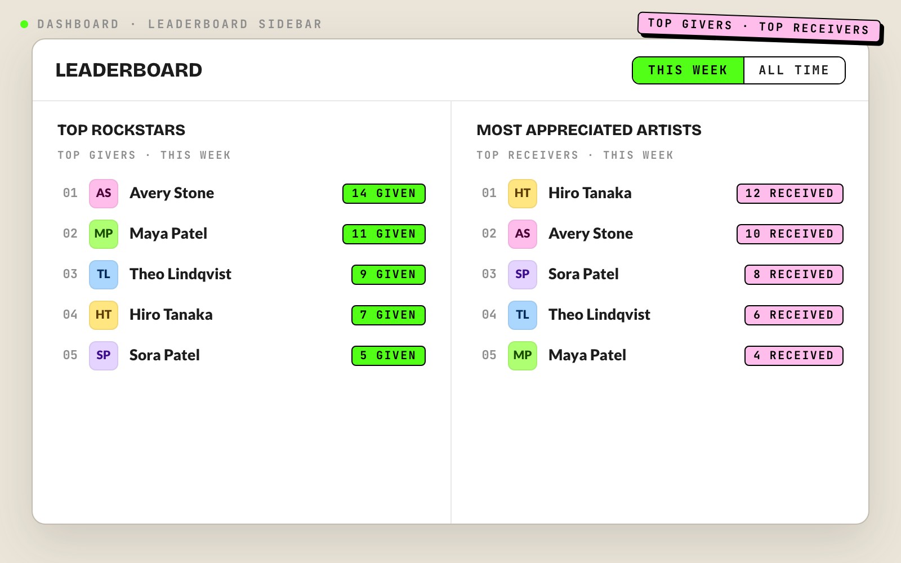This screenshot has height=563, width=901.
Task: Click the 6 RECEIVED badge
Action: (794, 315)
